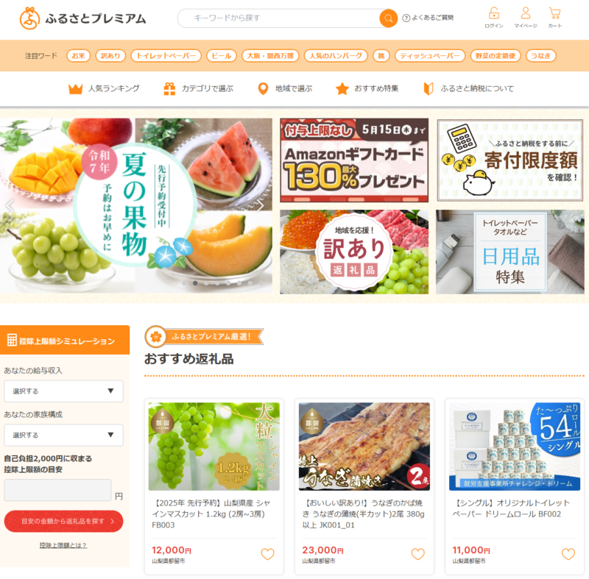
Task: Open カテゴリで選ぶ menu item
Action: (198, 89)
